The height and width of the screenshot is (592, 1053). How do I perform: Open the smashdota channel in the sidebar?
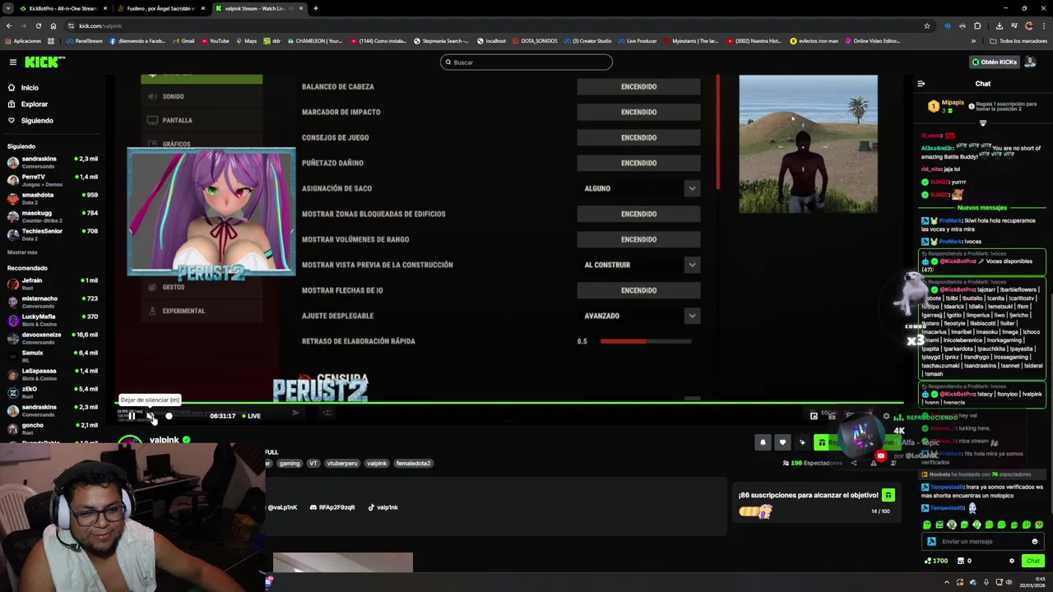tap(53, 198)
